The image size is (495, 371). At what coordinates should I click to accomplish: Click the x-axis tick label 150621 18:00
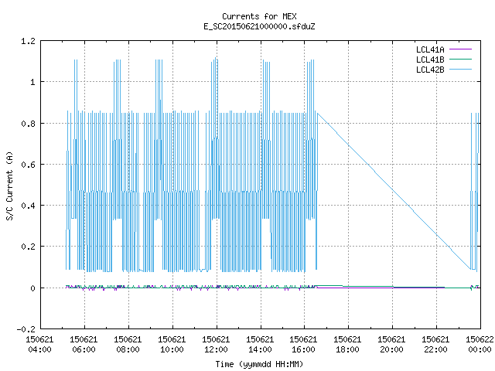pyautogui.click(x=347, y=345)
